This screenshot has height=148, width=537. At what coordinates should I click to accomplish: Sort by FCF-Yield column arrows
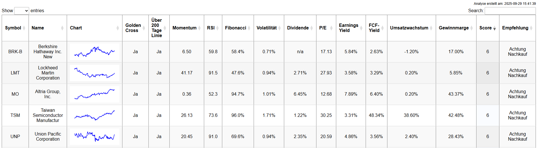(383, 28)
